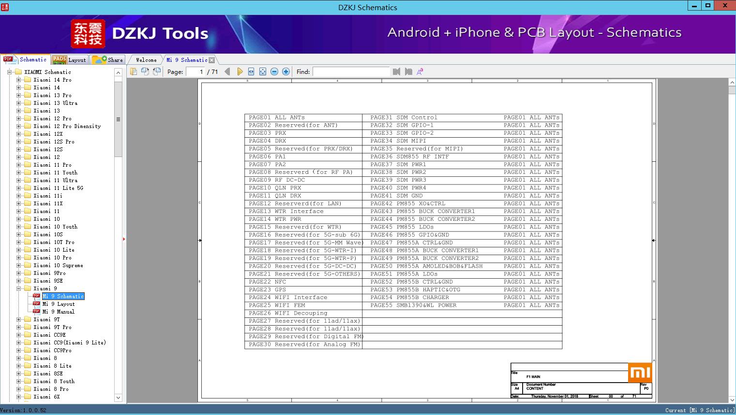The height and width of the screenshot is (415, 736).
Task: Open Mi 9 Layout file
Action: 59,304
